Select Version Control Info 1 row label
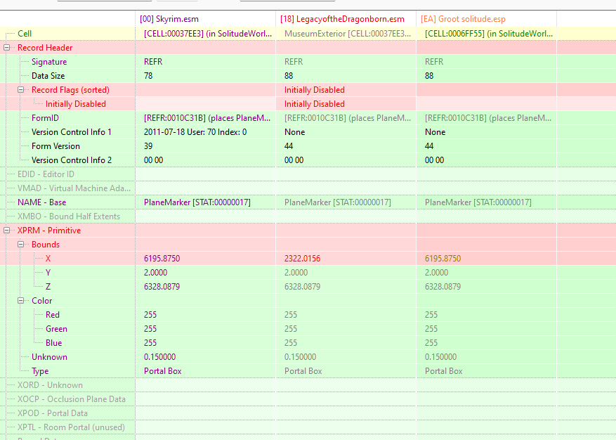 [72, 132]
